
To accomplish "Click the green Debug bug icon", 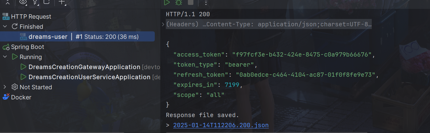I will click(x=178, y=2).
